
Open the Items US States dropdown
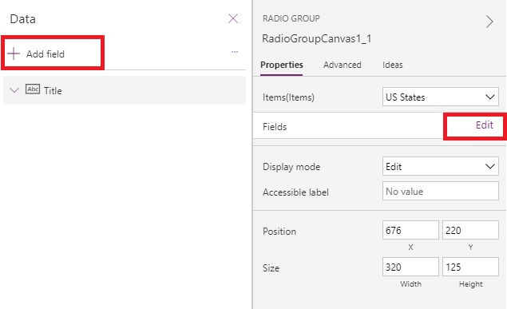click(441, 97)
